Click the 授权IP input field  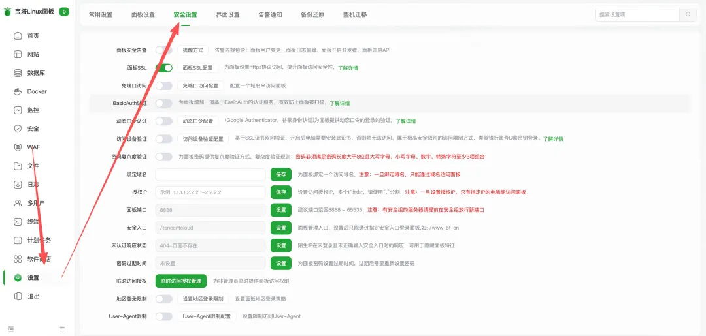[x=210, y=192]
